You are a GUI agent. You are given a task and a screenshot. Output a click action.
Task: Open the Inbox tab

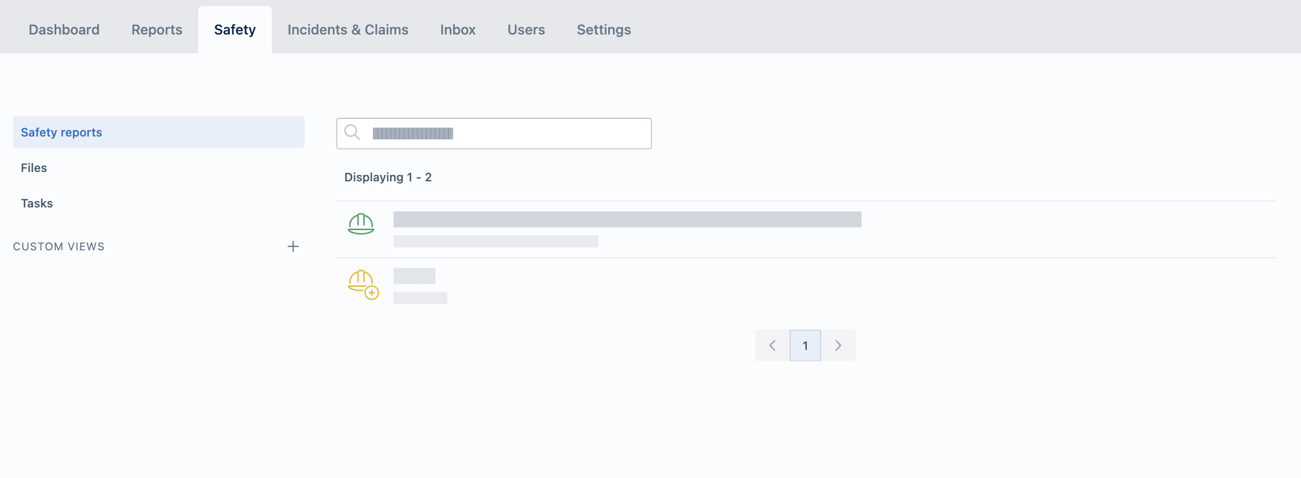[458, 30]
